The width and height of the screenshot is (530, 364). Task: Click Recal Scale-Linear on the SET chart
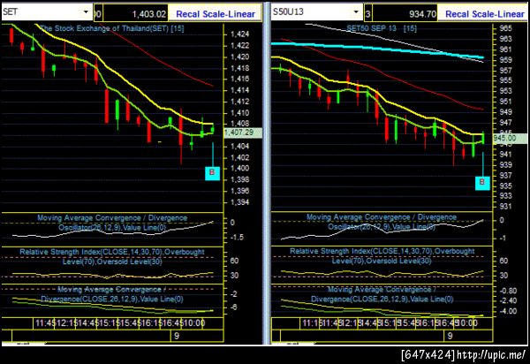pos(216,14)
